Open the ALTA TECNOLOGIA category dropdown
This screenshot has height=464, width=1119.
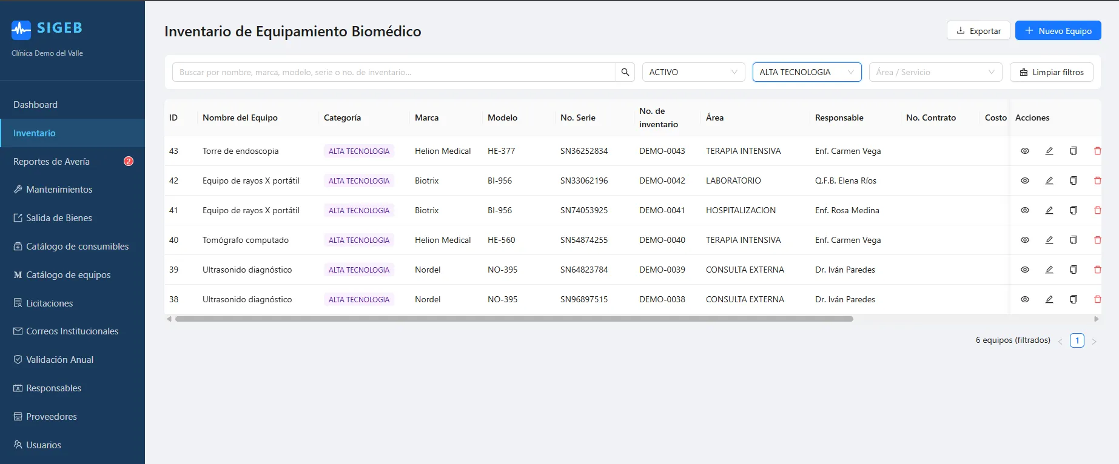coord(807,72)
